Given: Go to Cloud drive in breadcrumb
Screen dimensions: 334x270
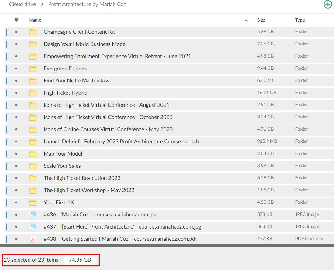Looking at the screenshot, I should coord(22,4).
